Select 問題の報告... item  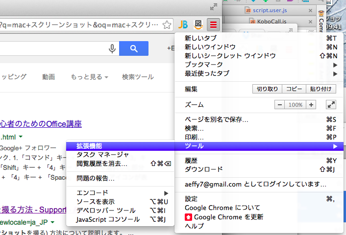click(x=120, y=178)
